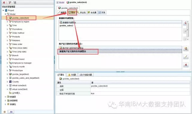Click the gosldw_sales(test) cube icon in tree
This screenshot has height=114, width=192.
pyautogui.click(x=10, y=18)
